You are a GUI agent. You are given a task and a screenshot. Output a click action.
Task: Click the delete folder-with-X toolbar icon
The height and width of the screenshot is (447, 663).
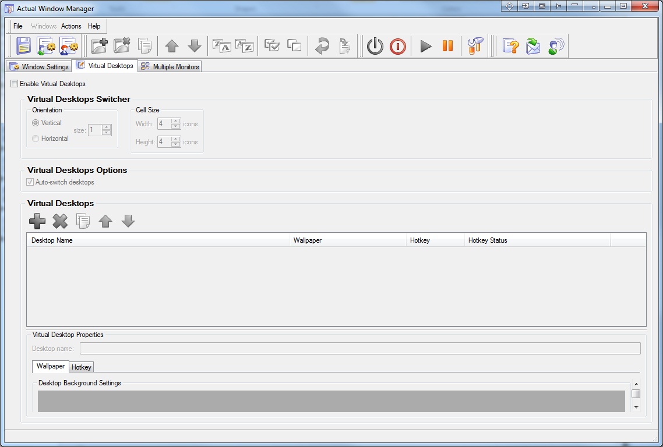pyautogui.click(x=122, y=46)
